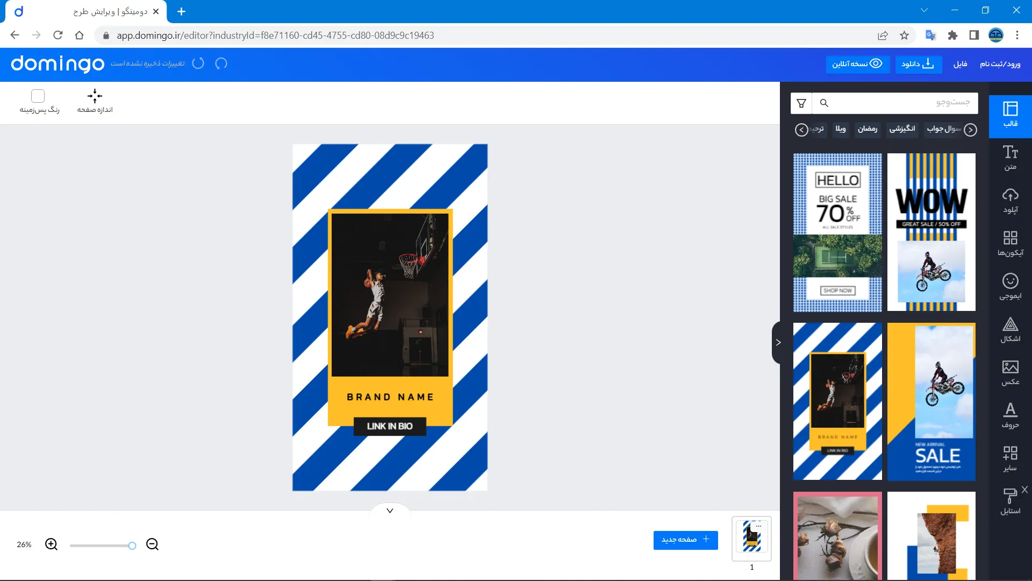
Task: Open page 1 thumbnail options (three dots)
Action: coord(758,526)
